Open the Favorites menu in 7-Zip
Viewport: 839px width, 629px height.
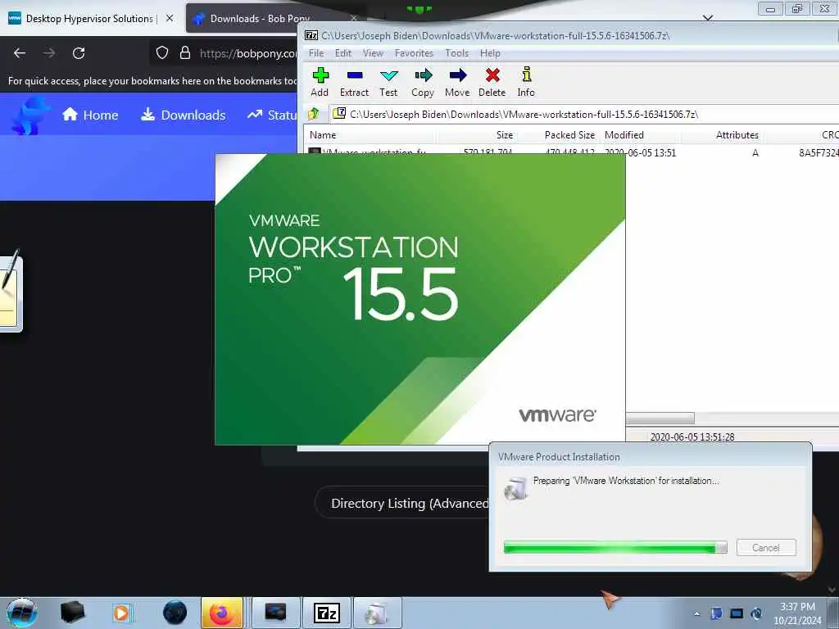coord(414,53)
